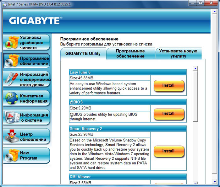Click the Smart Recovery 2 description text

pos(109,154)
